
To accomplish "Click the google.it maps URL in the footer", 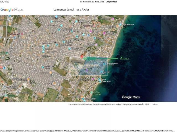I will point(87,131).
